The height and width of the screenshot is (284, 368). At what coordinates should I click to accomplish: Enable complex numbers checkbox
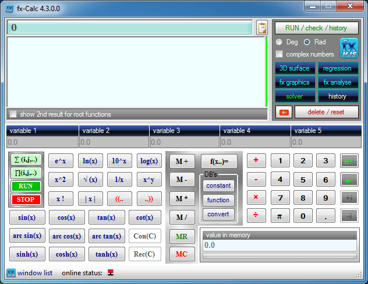click(279, 54)
